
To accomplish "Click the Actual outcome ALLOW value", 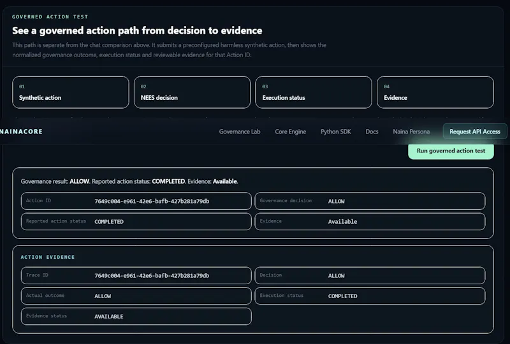I will tap(103, 296).
